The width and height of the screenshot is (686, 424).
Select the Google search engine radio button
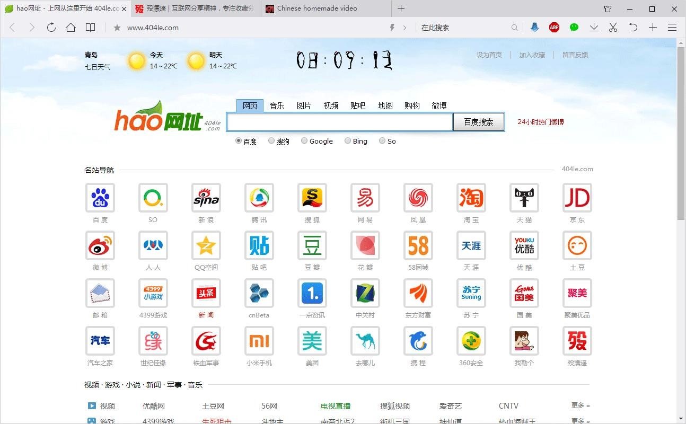pos(304,140)
